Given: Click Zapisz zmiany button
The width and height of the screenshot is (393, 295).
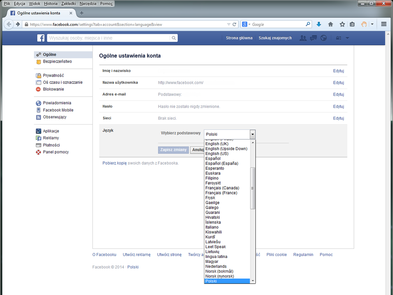Looking at the screenshot, I should pos(174,150).
